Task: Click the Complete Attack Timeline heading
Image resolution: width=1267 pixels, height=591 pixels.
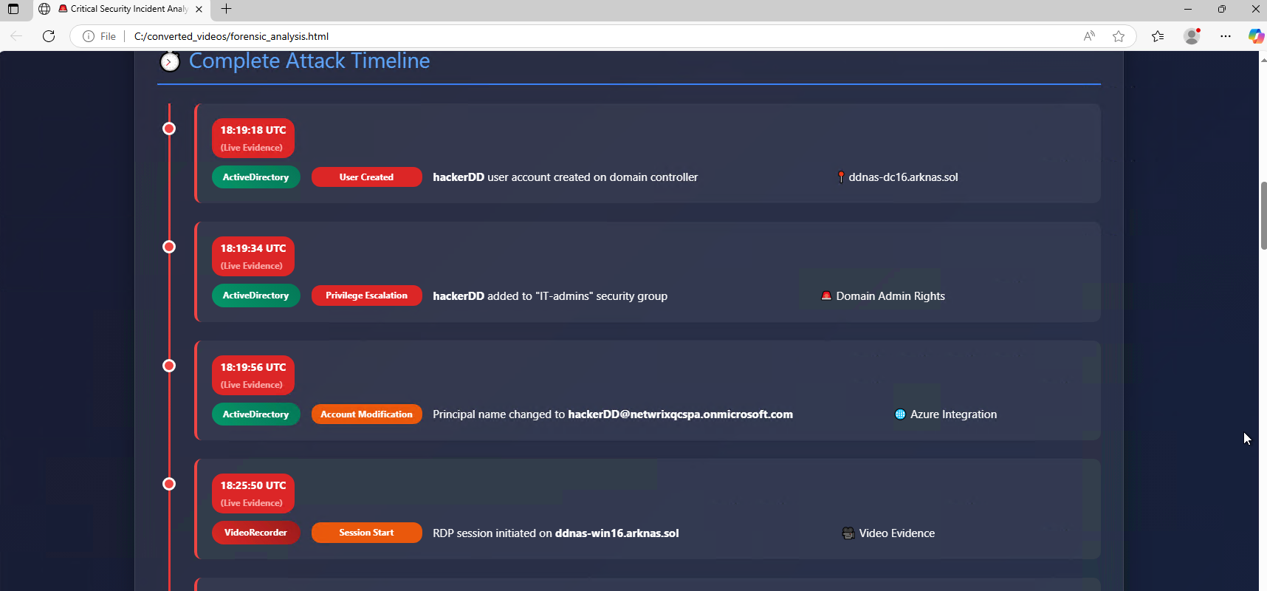Action: [309, 61]
